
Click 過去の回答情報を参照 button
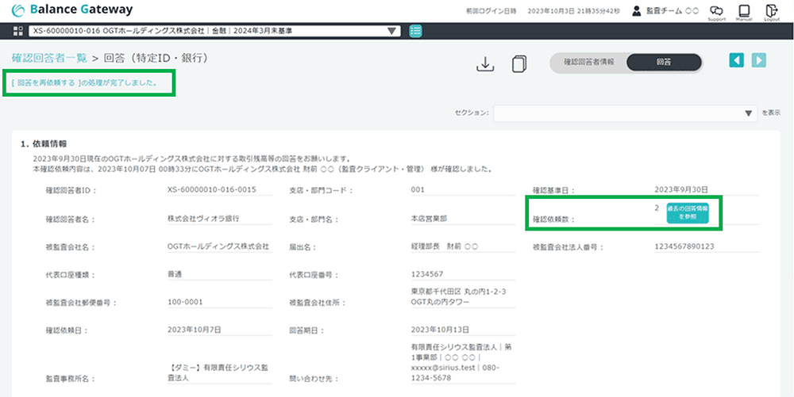tap(687, 212)
